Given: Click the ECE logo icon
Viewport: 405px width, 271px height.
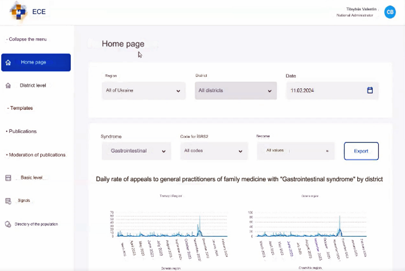Looking at the screenshot, I should point(18,11).
